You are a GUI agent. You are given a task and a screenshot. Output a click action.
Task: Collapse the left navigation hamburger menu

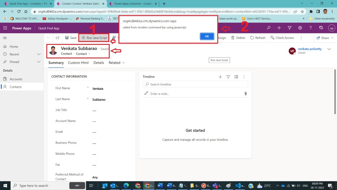[5, 38]
